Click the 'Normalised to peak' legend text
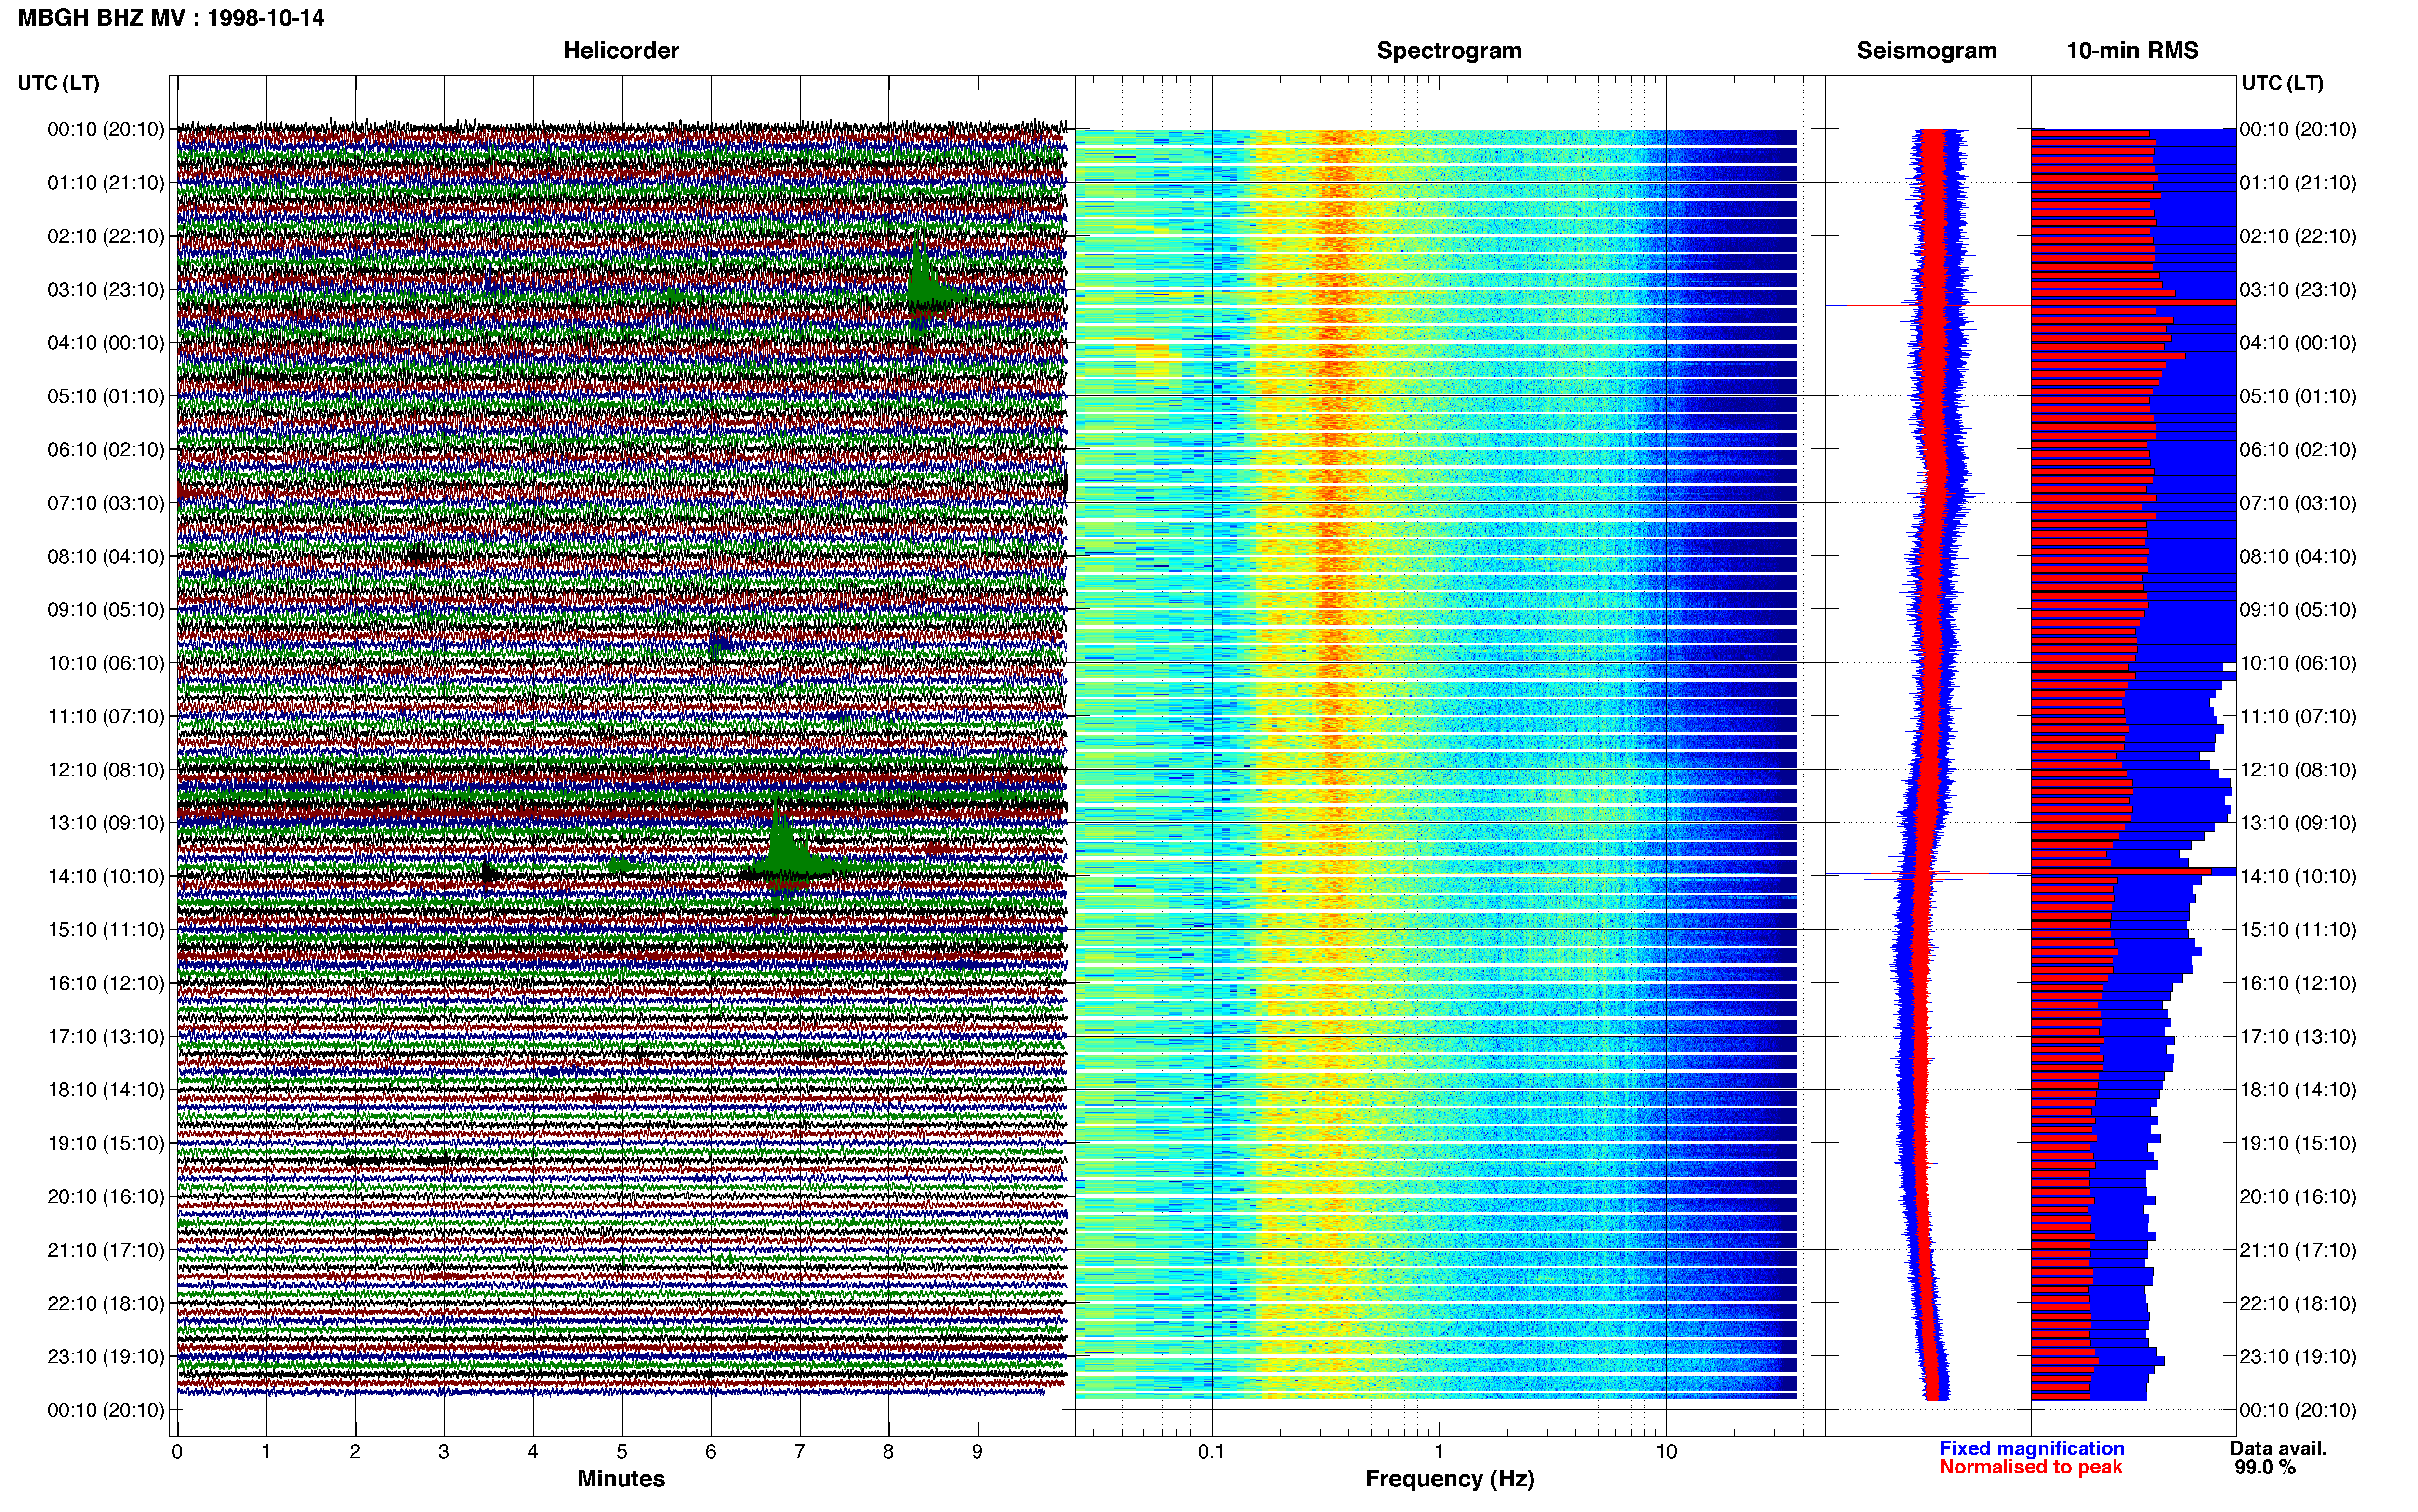2418x1512 pixels. 2030,1467
